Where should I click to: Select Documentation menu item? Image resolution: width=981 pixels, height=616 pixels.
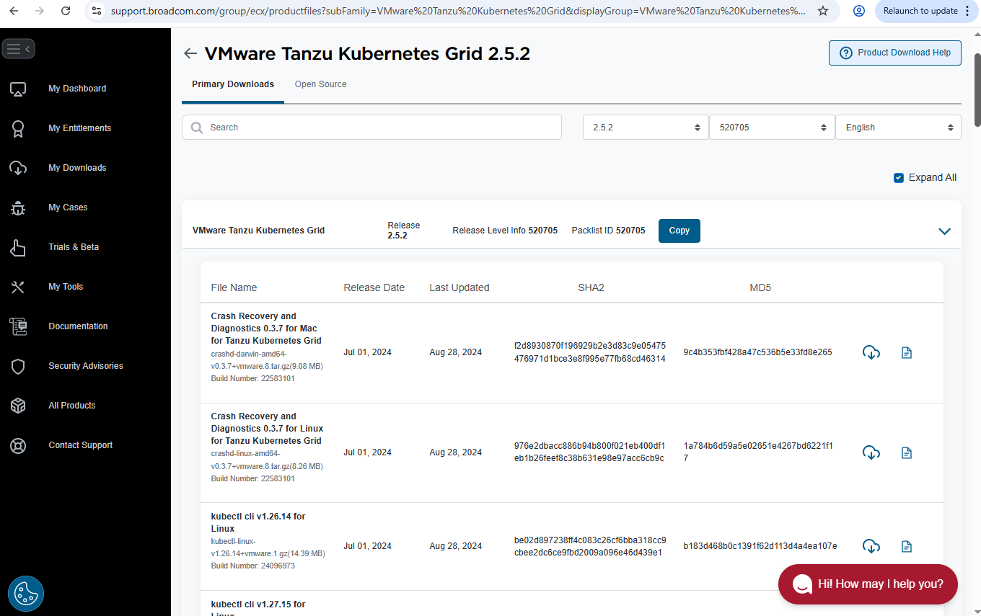(78, 326)
